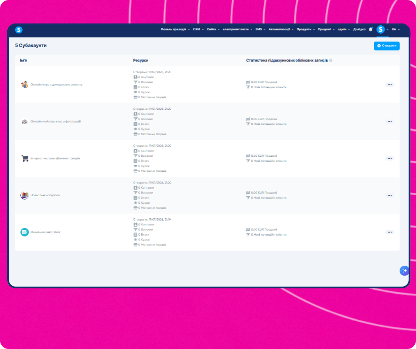Open actions menu for Основний сайт і блог
Viewport: 416px width, 349px height.
(x=389, y=232)
